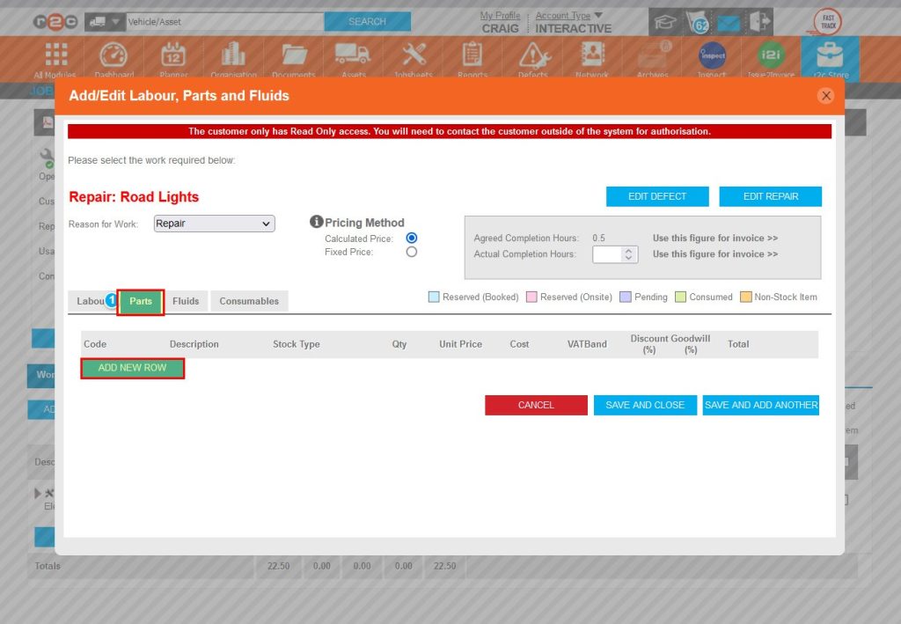Switch to the Consumables tab
The image size is (901, 624).
[249, 300]
